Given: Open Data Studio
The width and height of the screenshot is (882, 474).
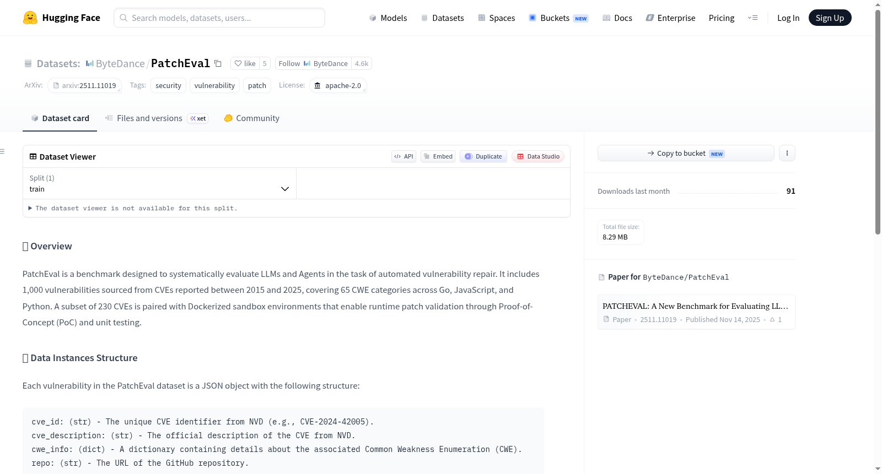Looking at the screenshot, I should click(x=538, y=156).
